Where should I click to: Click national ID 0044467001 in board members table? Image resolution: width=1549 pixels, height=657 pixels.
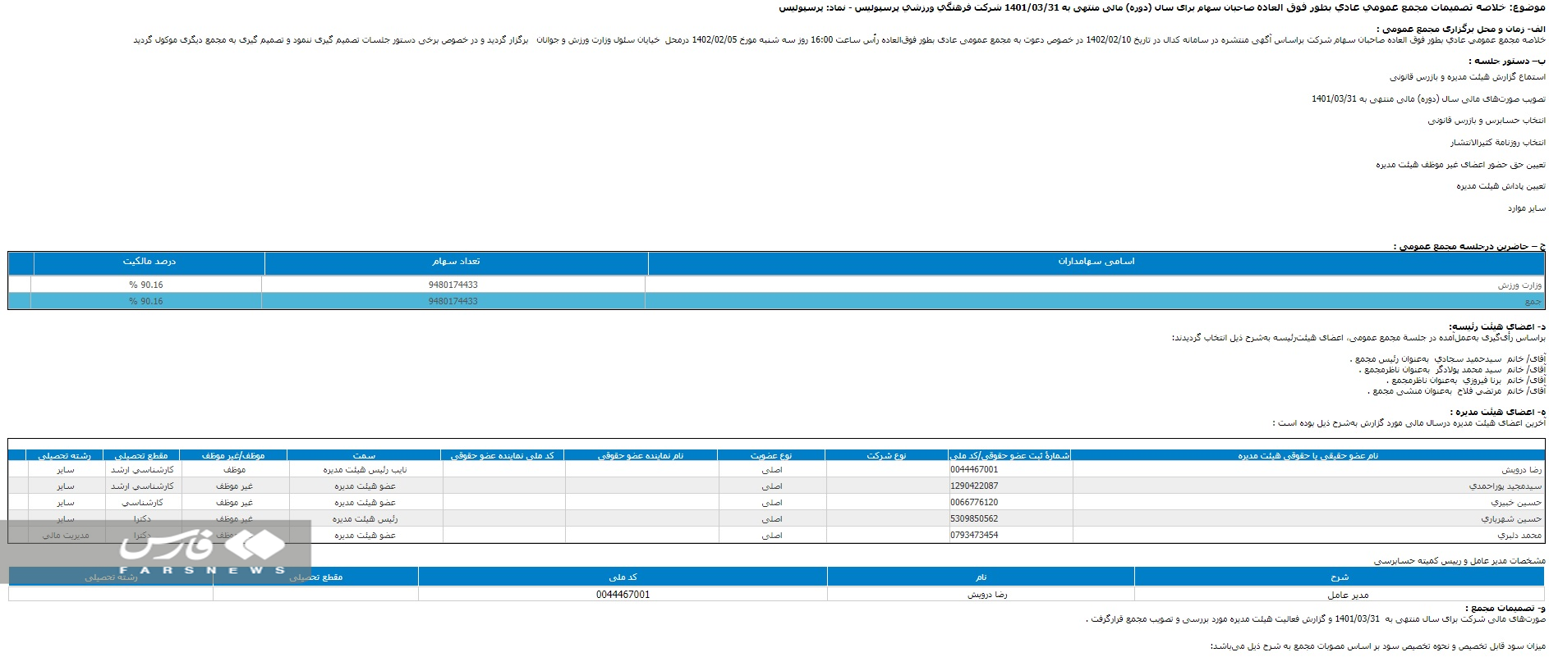click(974, 470)
